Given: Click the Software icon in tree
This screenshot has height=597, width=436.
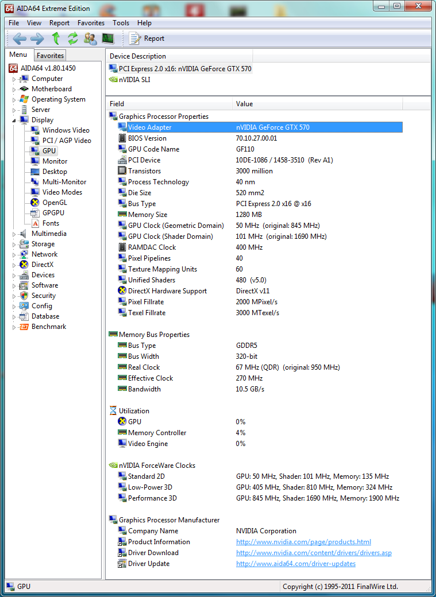Looking at the screenshot, I should click(x=24, y=285).
